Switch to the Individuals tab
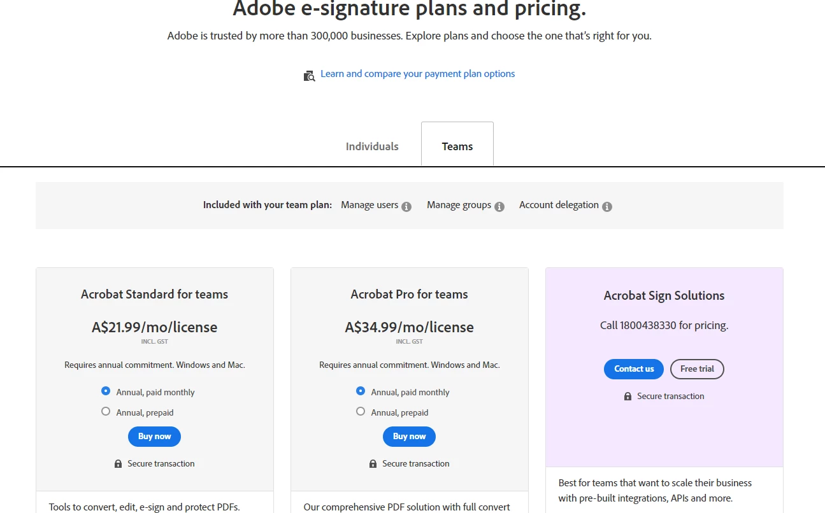 click(372, 146)
